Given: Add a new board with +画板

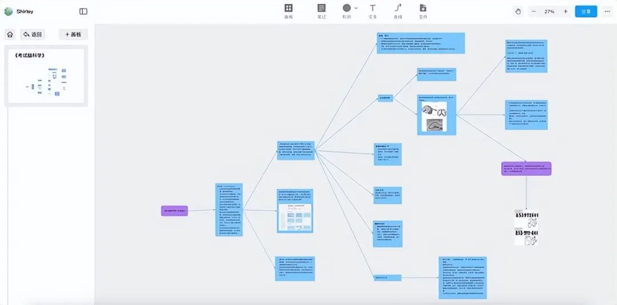Looking at the screenshot, I should click(73, 34).
